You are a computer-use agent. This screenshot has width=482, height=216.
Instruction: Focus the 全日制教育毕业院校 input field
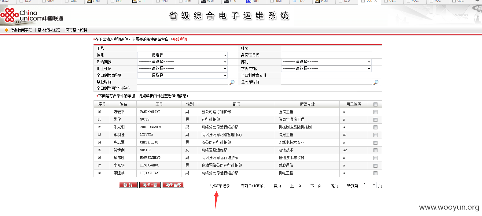click(x=247, y=88)
